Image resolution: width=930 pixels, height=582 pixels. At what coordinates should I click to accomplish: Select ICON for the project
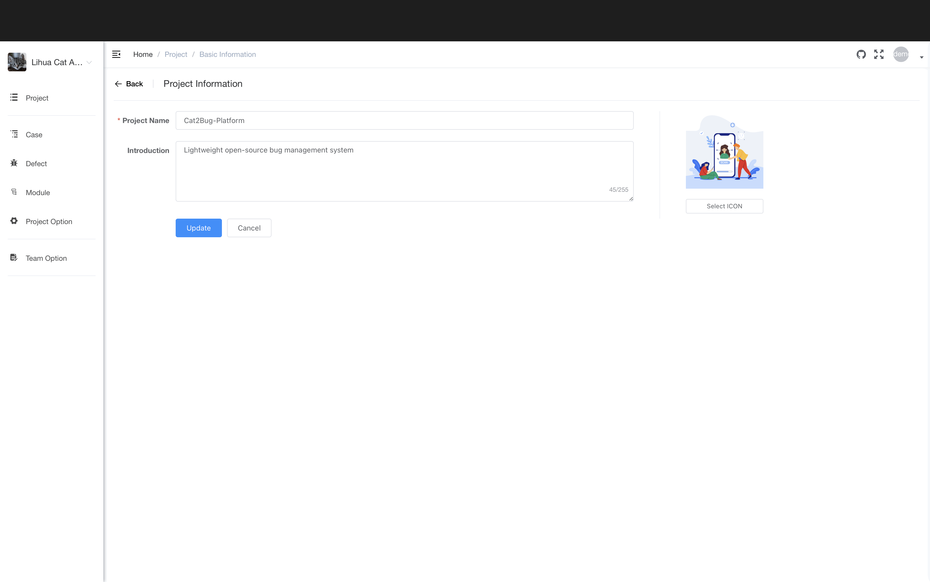[724, 206]
